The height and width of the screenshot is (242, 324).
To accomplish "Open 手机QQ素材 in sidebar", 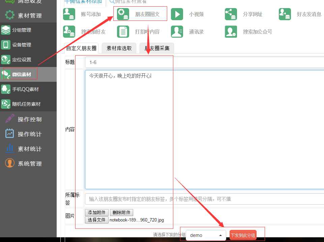I will point(28,89).
